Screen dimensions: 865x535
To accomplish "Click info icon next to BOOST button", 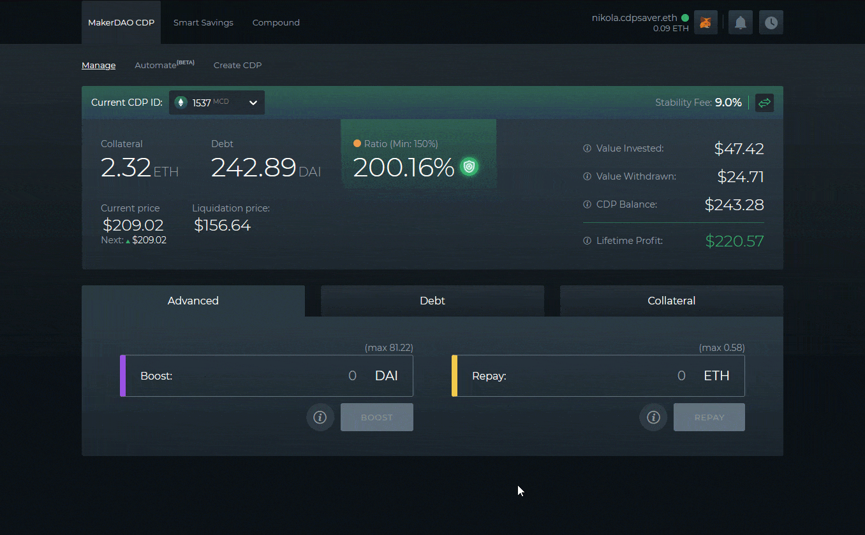I will [320, 417].
